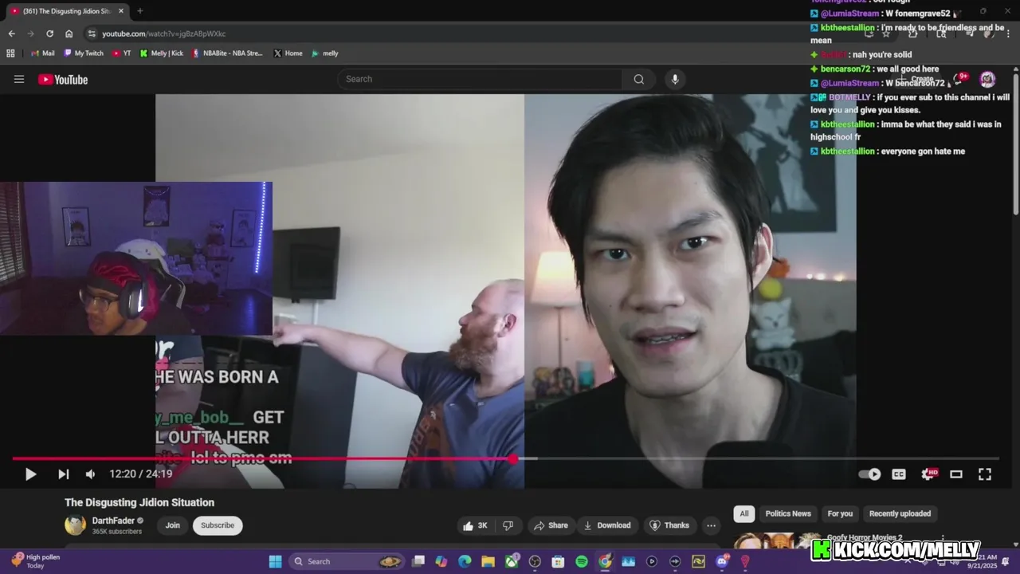Play the paused YouTube video
The image size is (1020, 574).
[30, 474]
